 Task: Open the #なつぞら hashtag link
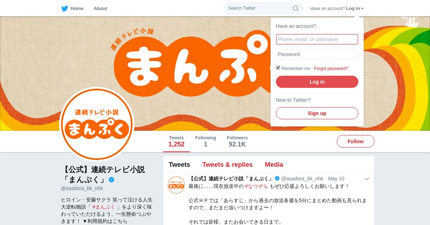256,186
